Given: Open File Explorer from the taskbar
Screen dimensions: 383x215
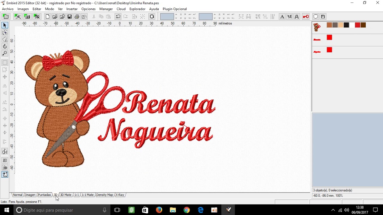Looking at the screenshot, I should [173, 210].
